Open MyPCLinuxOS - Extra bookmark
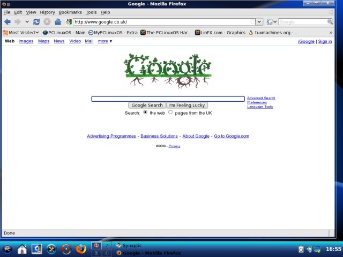The width and height of the screenshot is (343, 257). click(x=113, y=33)
